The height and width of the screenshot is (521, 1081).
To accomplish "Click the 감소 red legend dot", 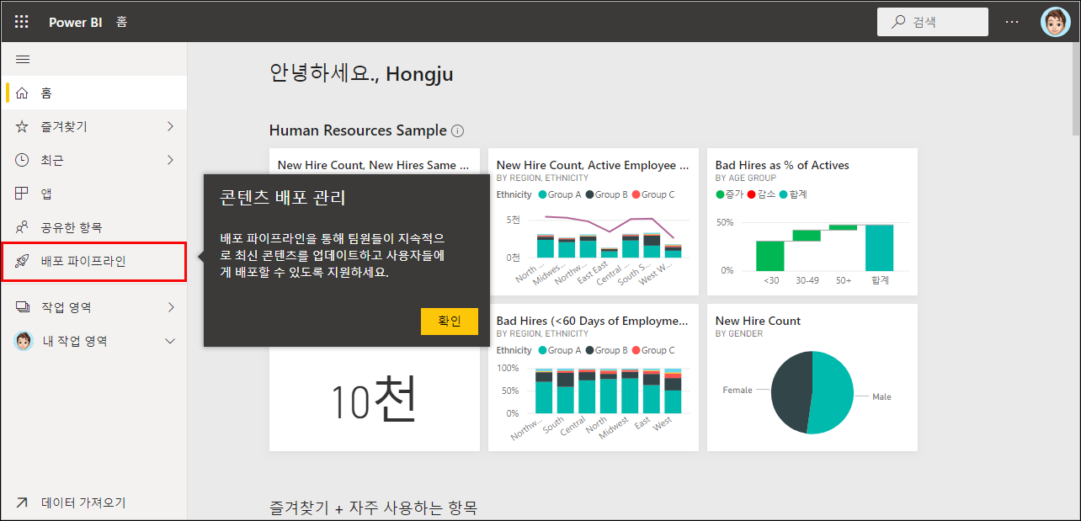I will point(751,194).
